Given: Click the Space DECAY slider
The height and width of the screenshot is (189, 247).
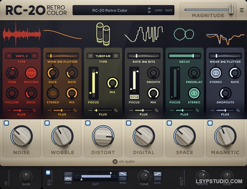Looking at the screenshot, I should point(185,56).
